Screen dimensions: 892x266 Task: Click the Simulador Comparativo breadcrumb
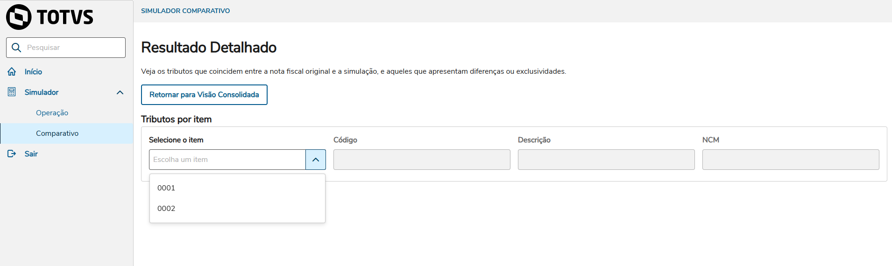[x=185, y=11]
